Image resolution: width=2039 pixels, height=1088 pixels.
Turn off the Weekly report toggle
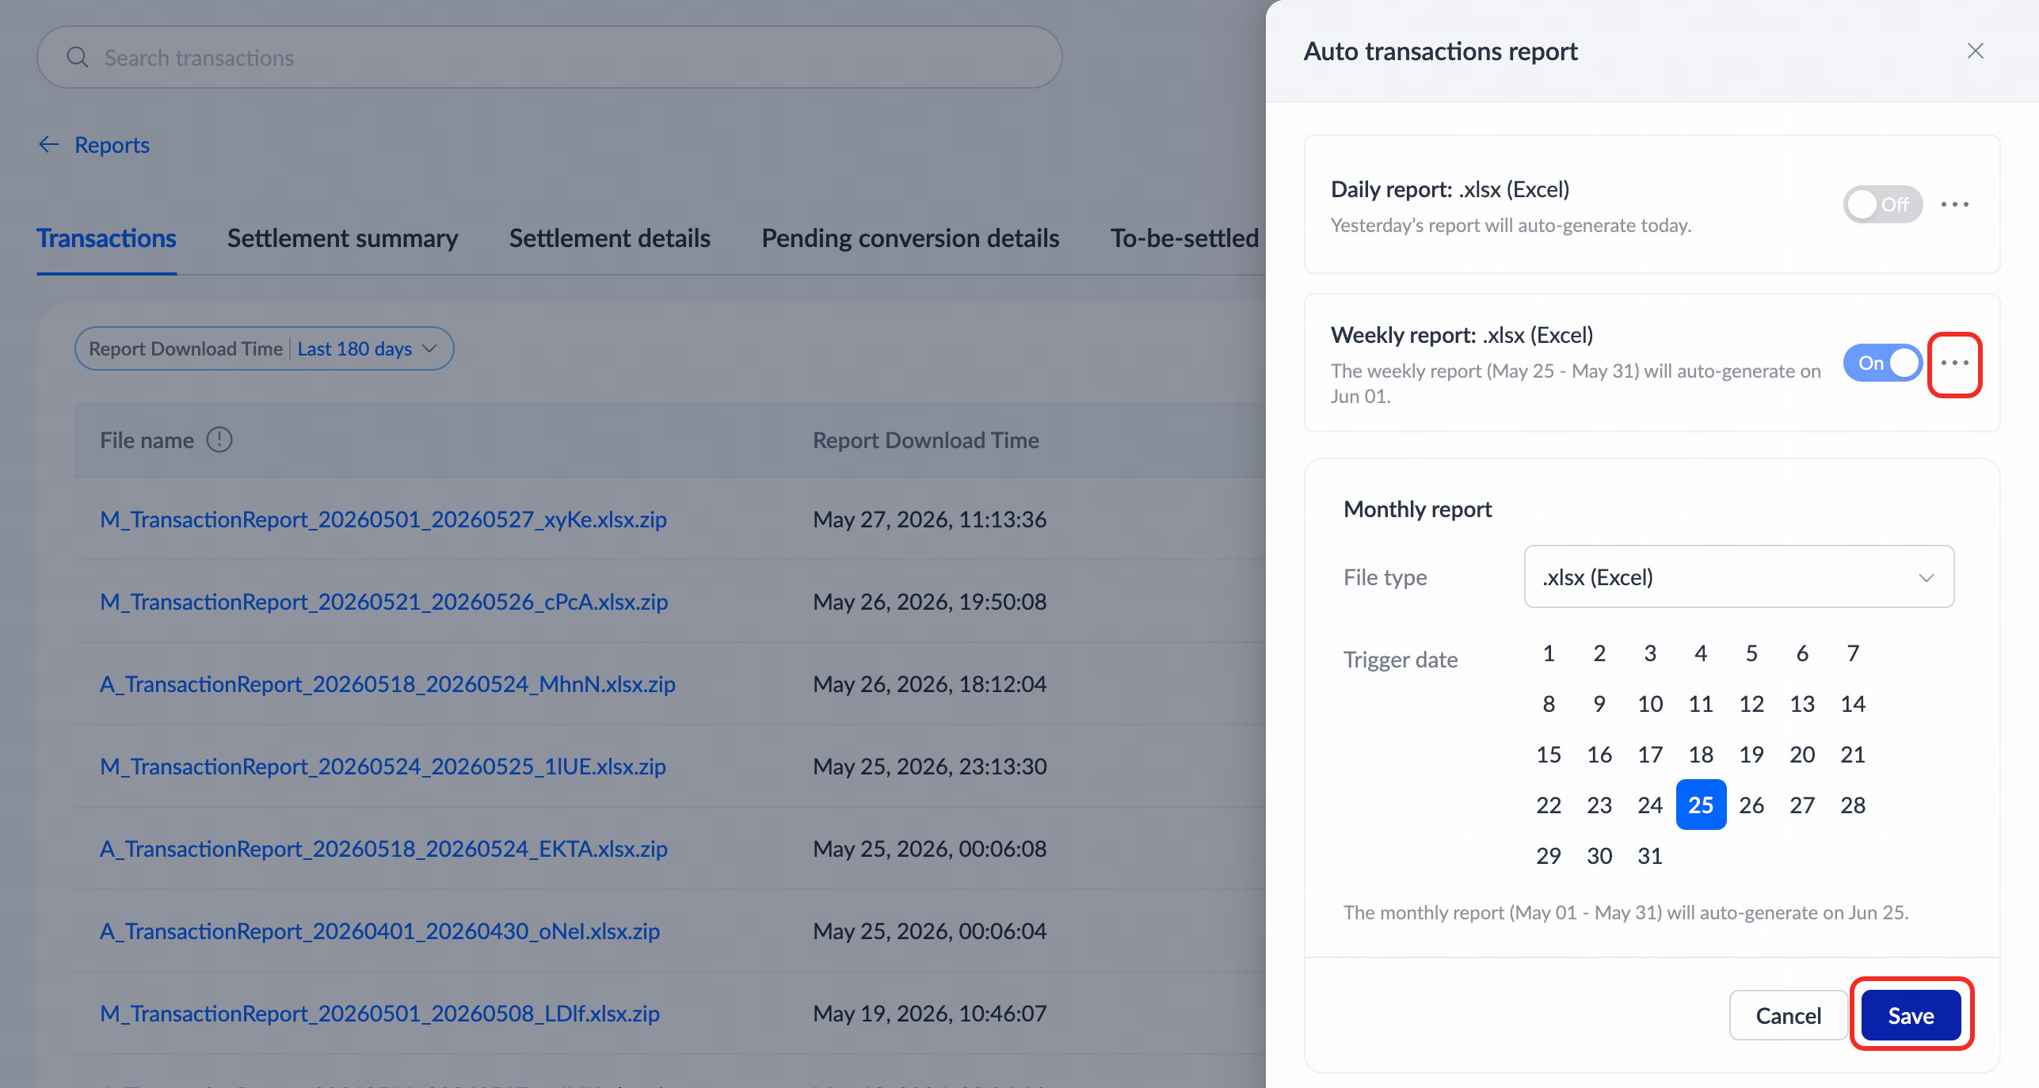point(1882,363)
